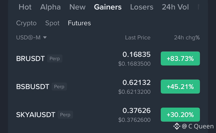
Task: Select the New tab
Action: tap(77, 7)
